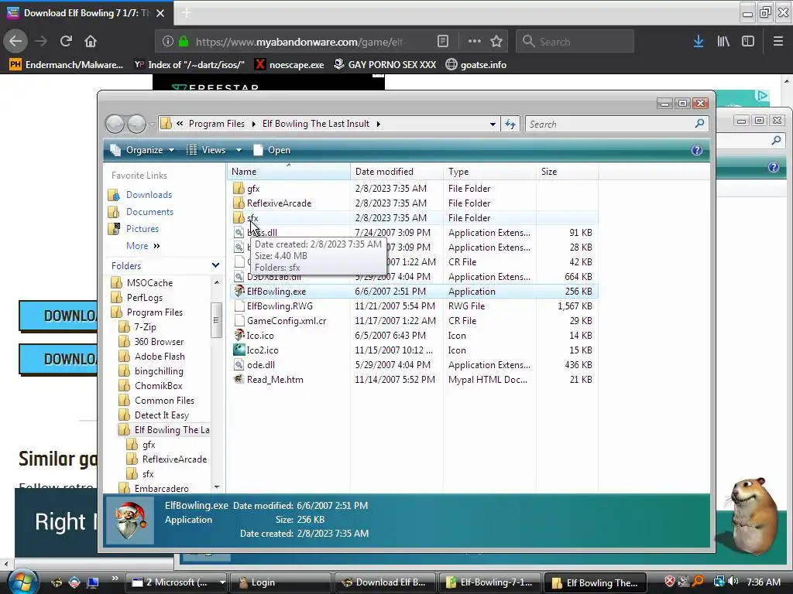Image resolution: width=793 pixels, height=594 pixels.
Task: Show site information for myabandonware
Action: point(168,42)
